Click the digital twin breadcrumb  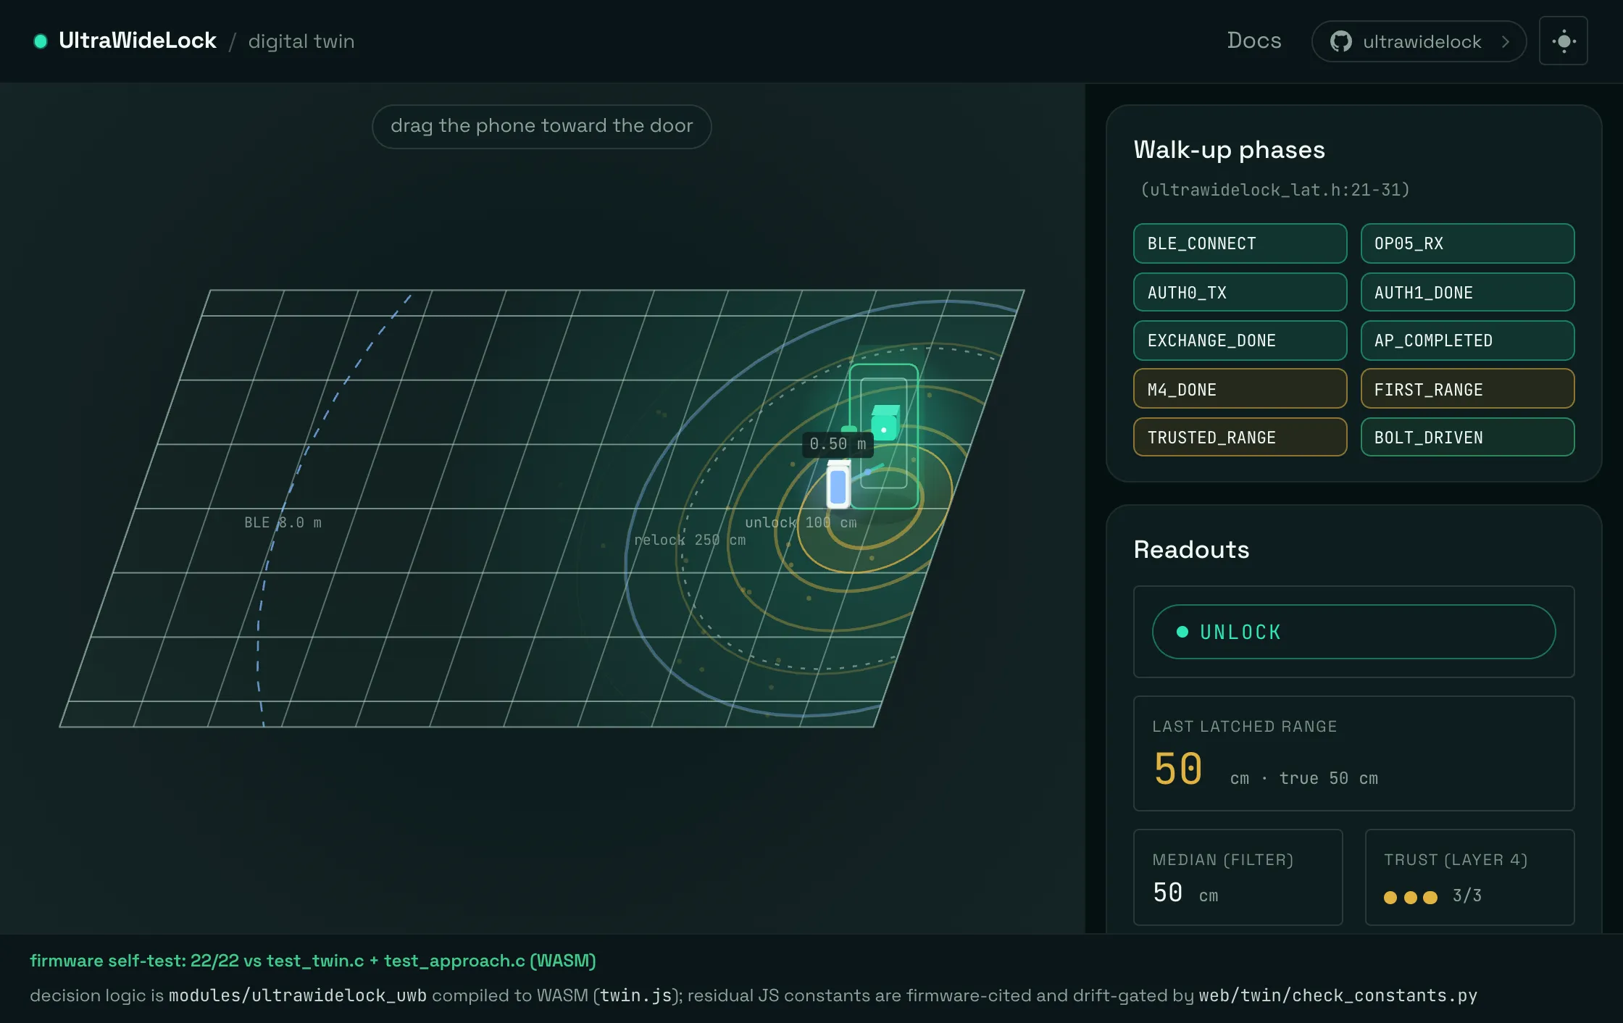coord(301,41)
